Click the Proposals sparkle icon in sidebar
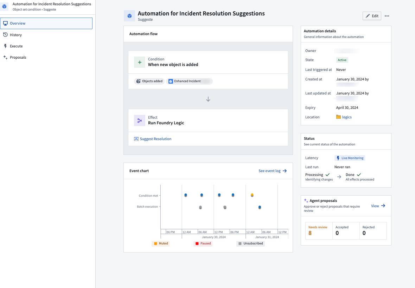Viewport: 415px width, 288px height. point(5,57)
